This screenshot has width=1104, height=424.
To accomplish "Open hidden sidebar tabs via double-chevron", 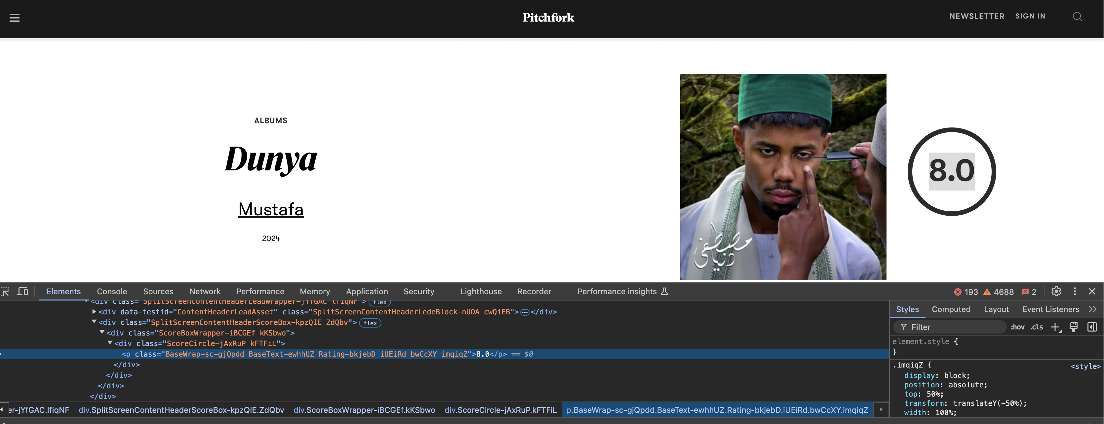I will [1092, 309].
